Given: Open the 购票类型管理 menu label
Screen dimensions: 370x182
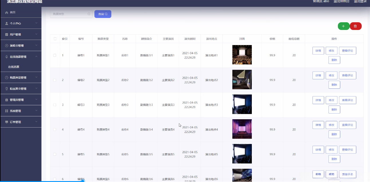Looking at the screenshot, I should click(18, 78).
